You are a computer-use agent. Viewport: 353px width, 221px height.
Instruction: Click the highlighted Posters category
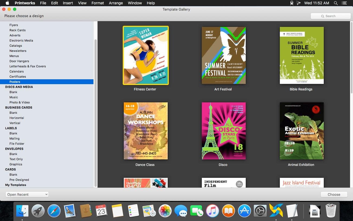[47, 82]
